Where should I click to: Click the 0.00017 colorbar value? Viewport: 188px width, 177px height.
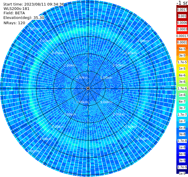[182, 36]
